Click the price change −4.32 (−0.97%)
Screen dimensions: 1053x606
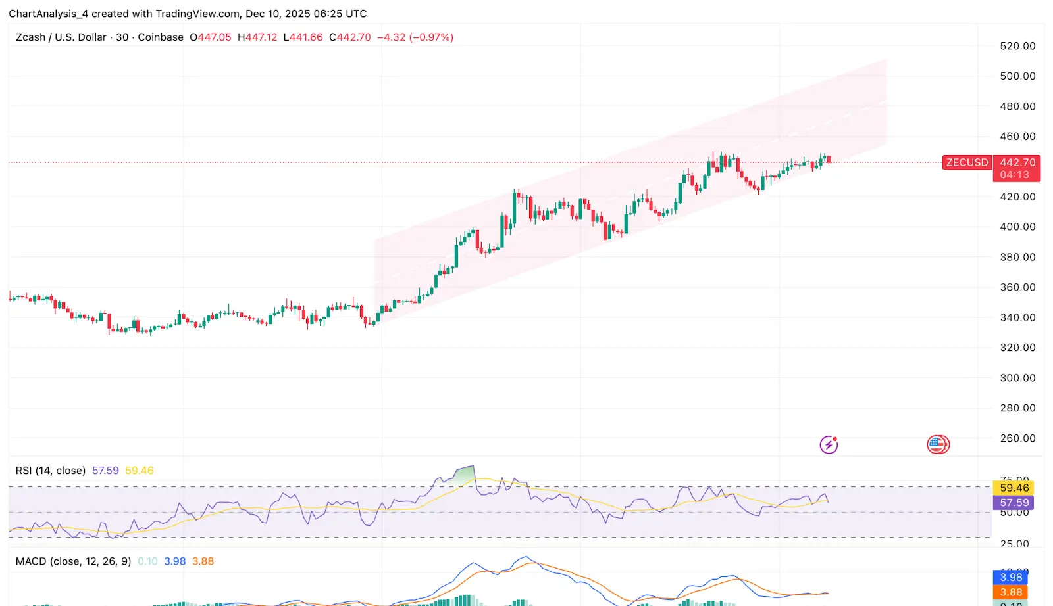click(415, 37)
